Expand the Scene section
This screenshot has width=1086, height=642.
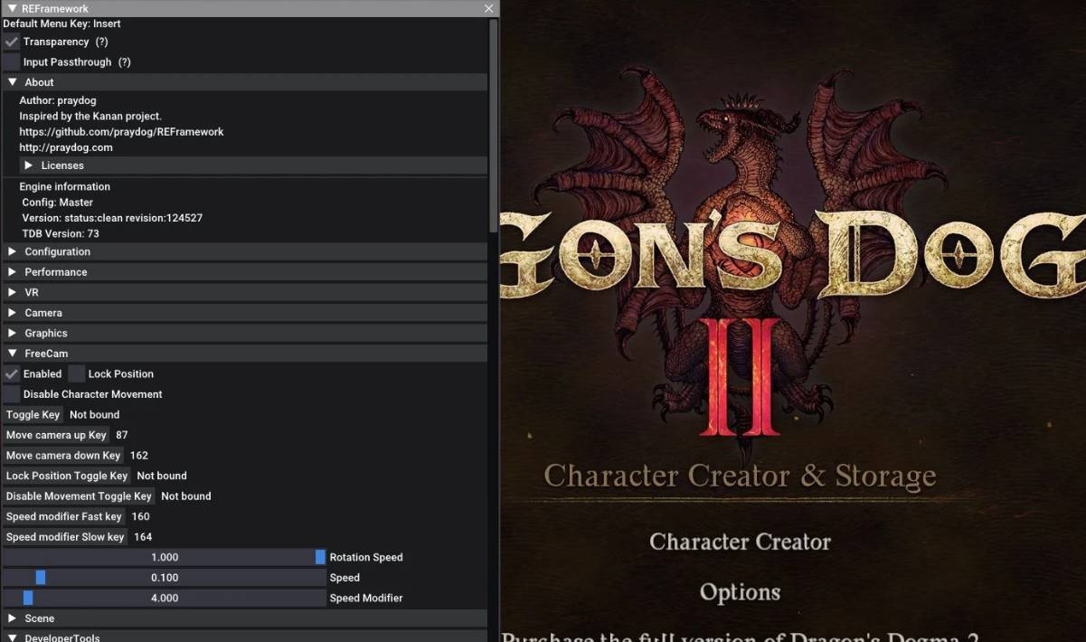[245, 618]
